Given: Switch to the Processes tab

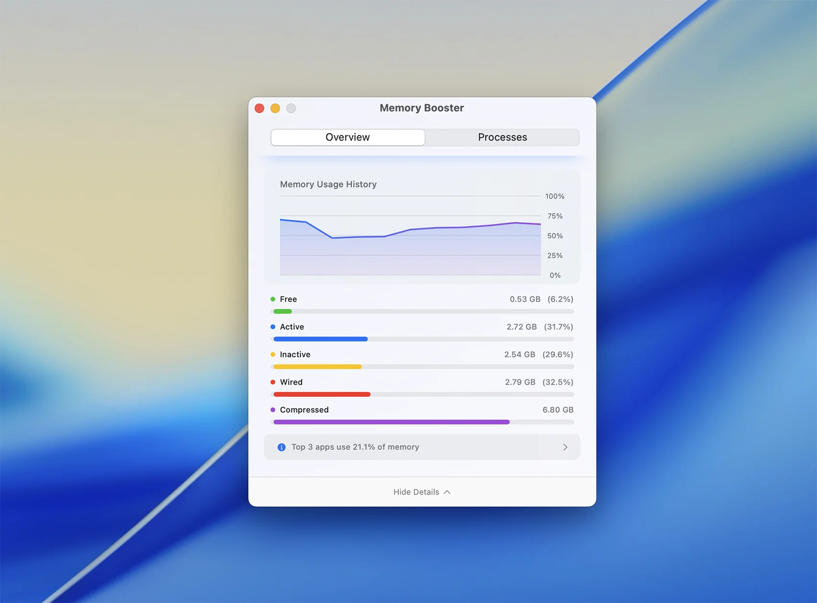Looking at the screenshot, I should tap(502, 137).
